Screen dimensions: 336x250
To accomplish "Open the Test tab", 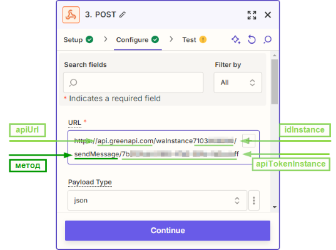I will click(194, 40).
